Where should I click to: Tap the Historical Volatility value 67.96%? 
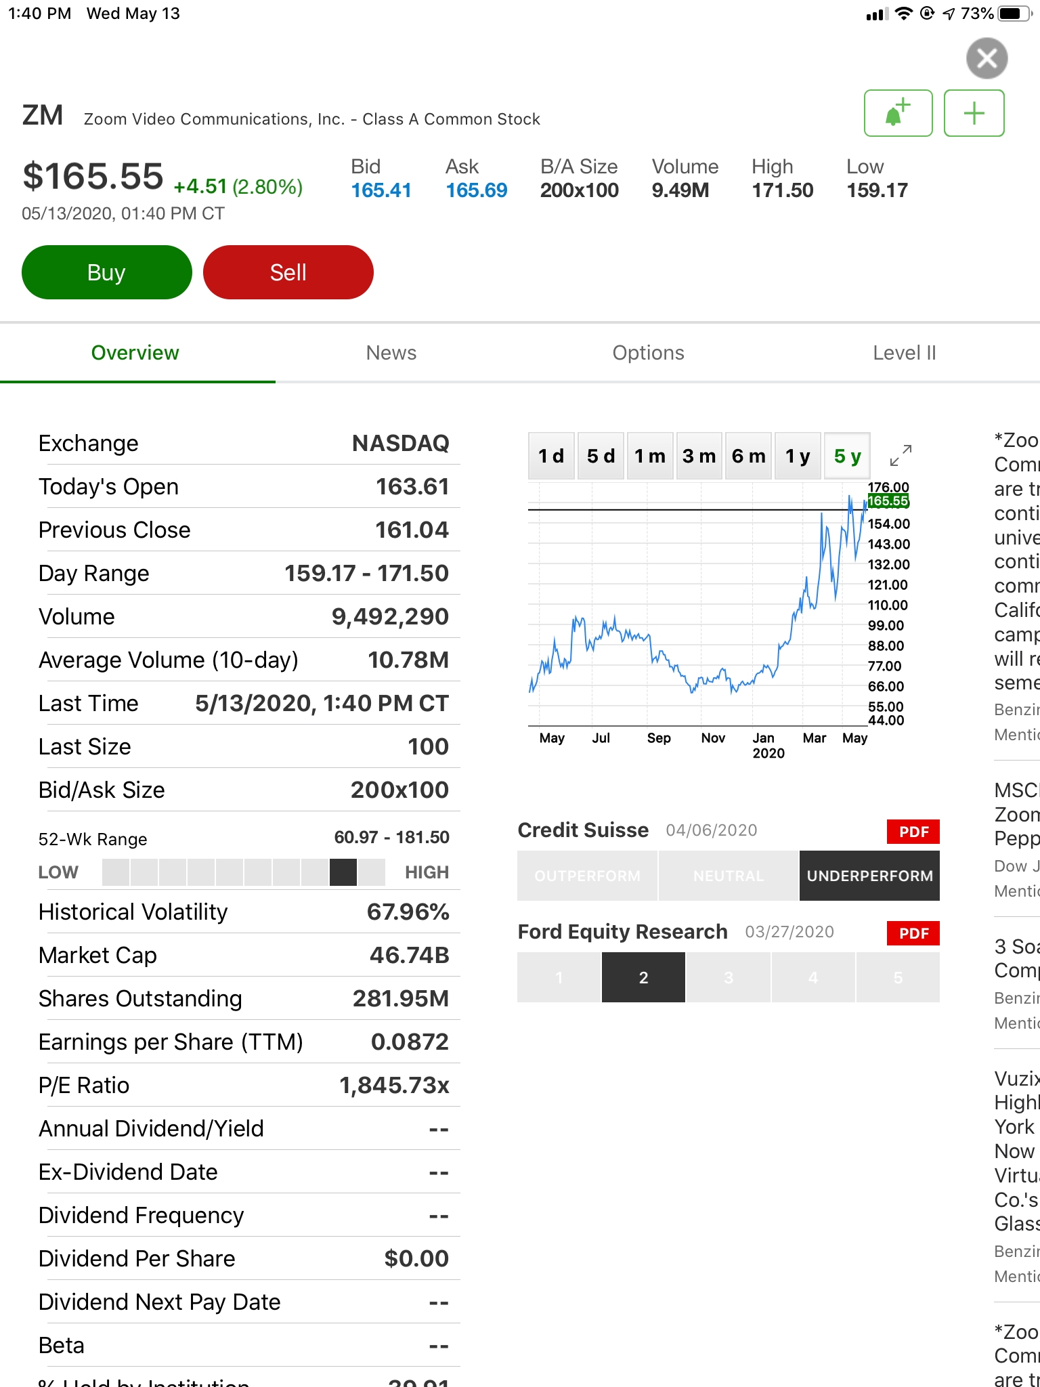tap(408, 912)
